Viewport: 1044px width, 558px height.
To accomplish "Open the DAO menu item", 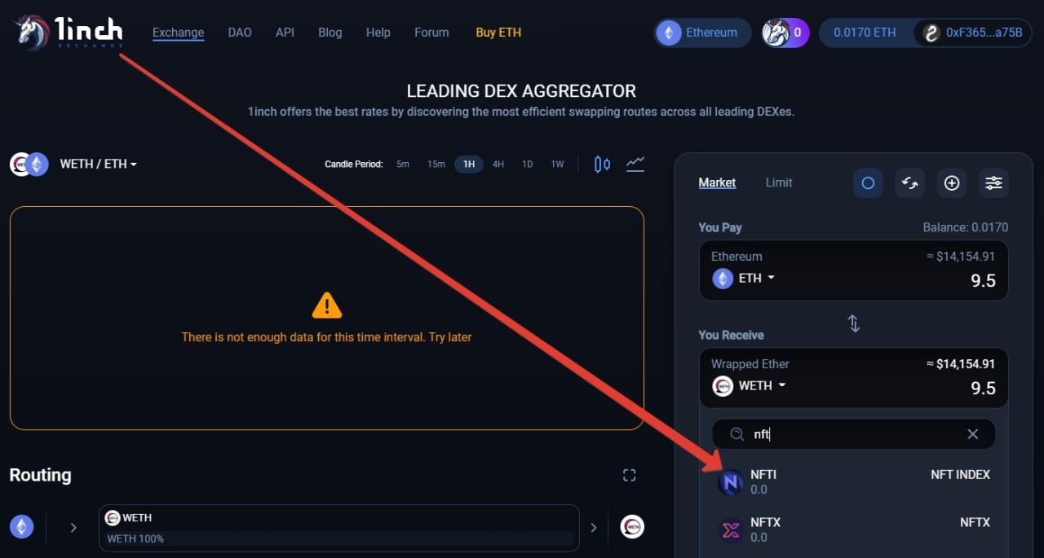I will pos(240,33).
